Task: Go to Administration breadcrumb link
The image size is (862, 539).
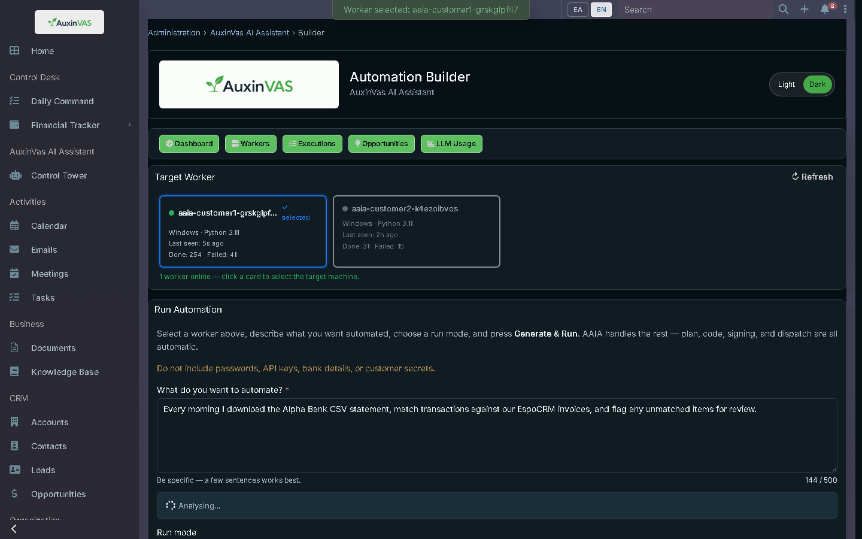Action: tap(174, 33)
